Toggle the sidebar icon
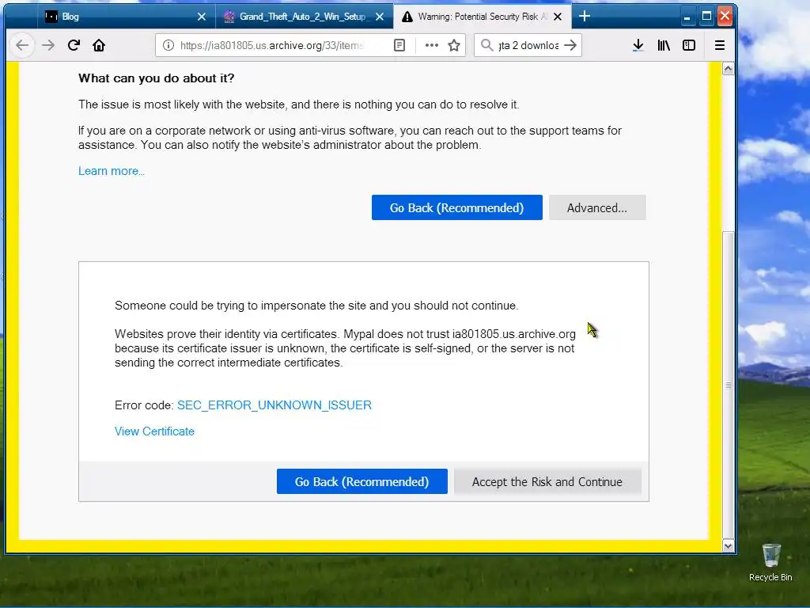 click(689, 45)
